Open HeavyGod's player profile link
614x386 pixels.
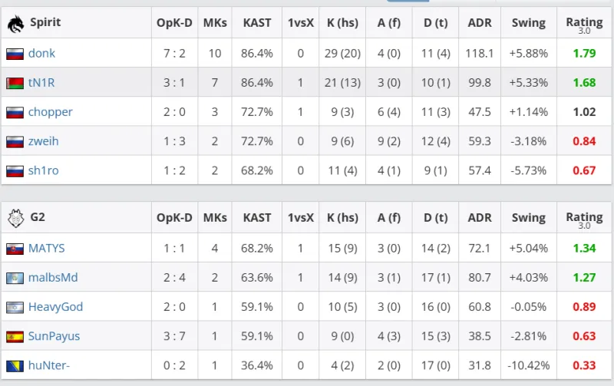pos(55,307)
